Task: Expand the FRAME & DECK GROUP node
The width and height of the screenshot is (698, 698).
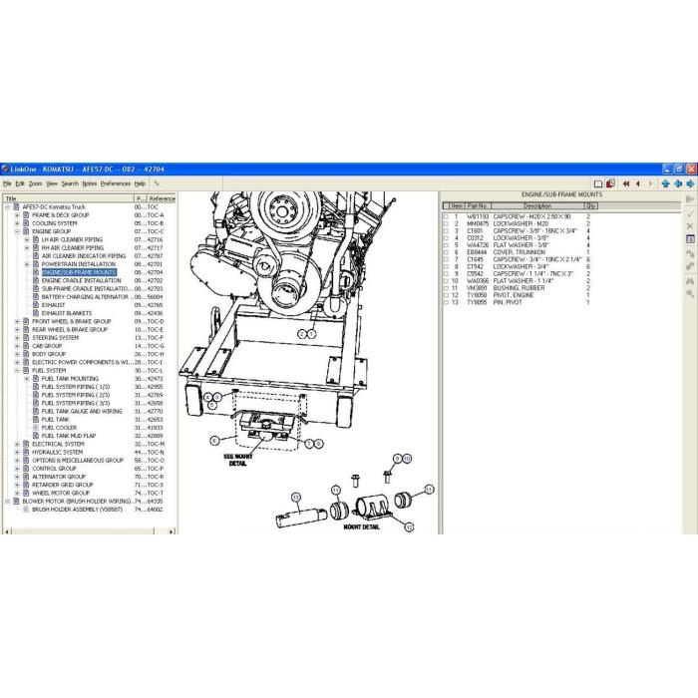Action: click(17, 215)
